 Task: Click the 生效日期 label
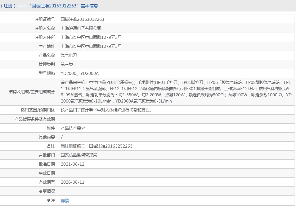point(47,173)
